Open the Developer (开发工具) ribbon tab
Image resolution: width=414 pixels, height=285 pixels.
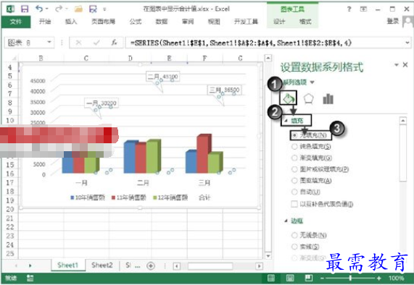coord(246,22)
